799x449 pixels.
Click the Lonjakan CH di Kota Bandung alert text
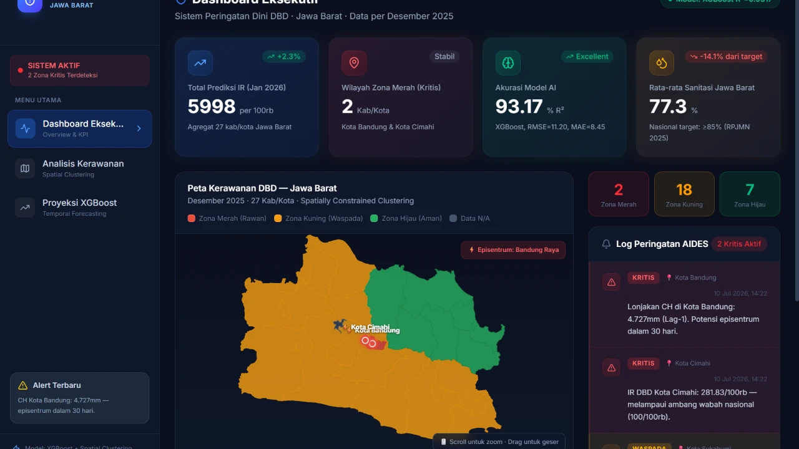(x=694, y=319)
